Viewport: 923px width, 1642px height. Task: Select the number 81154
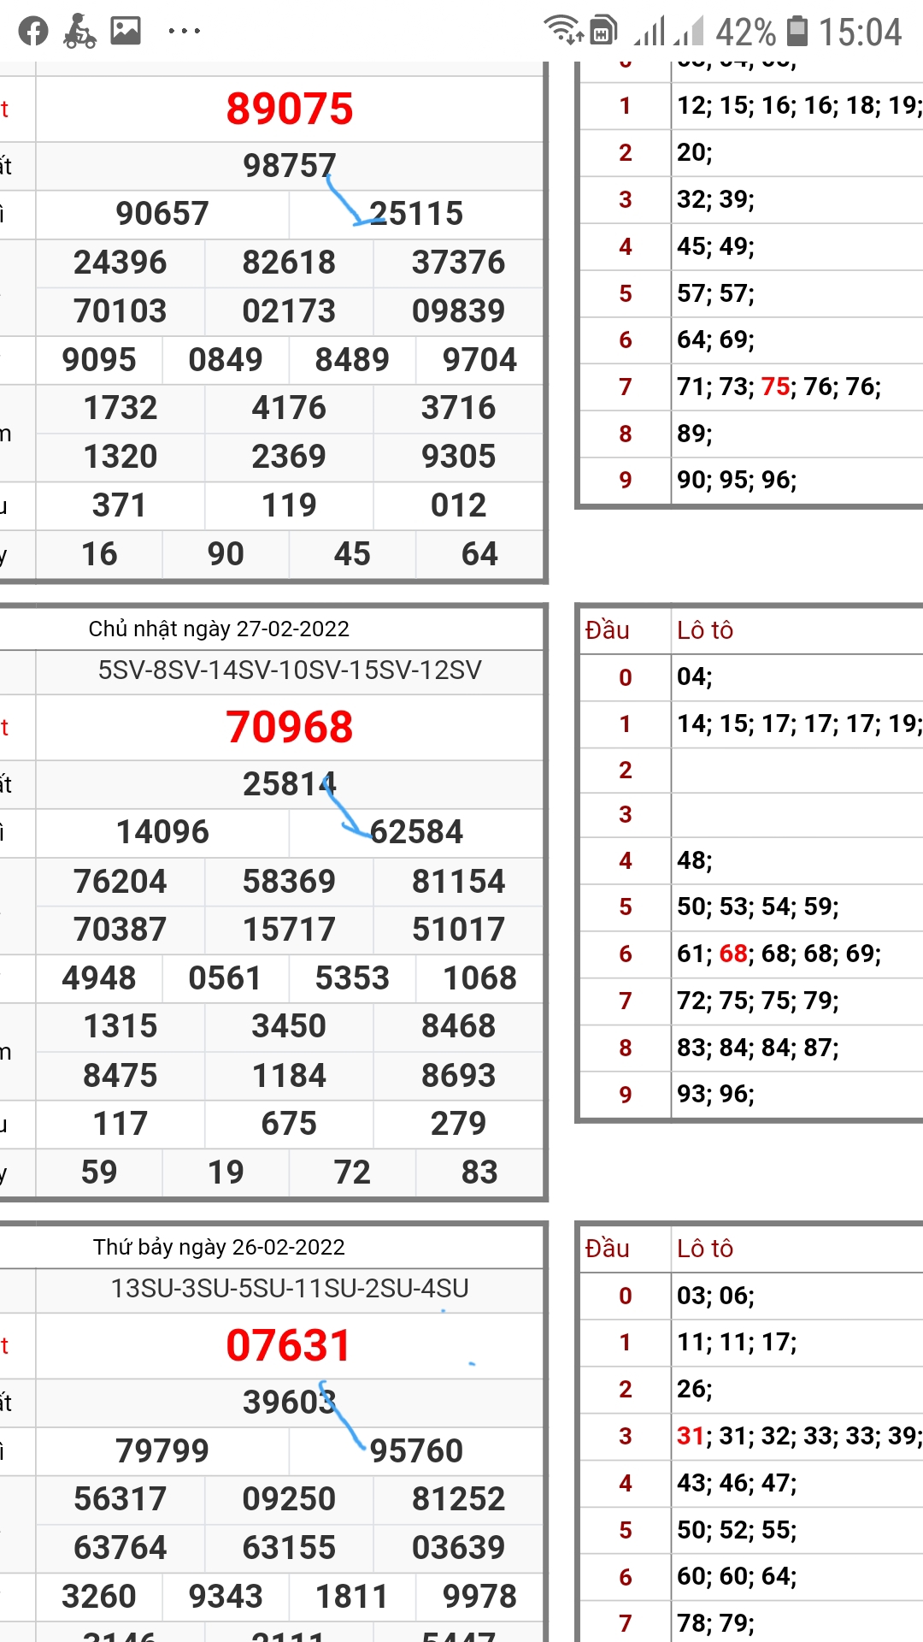pos(459,882)
